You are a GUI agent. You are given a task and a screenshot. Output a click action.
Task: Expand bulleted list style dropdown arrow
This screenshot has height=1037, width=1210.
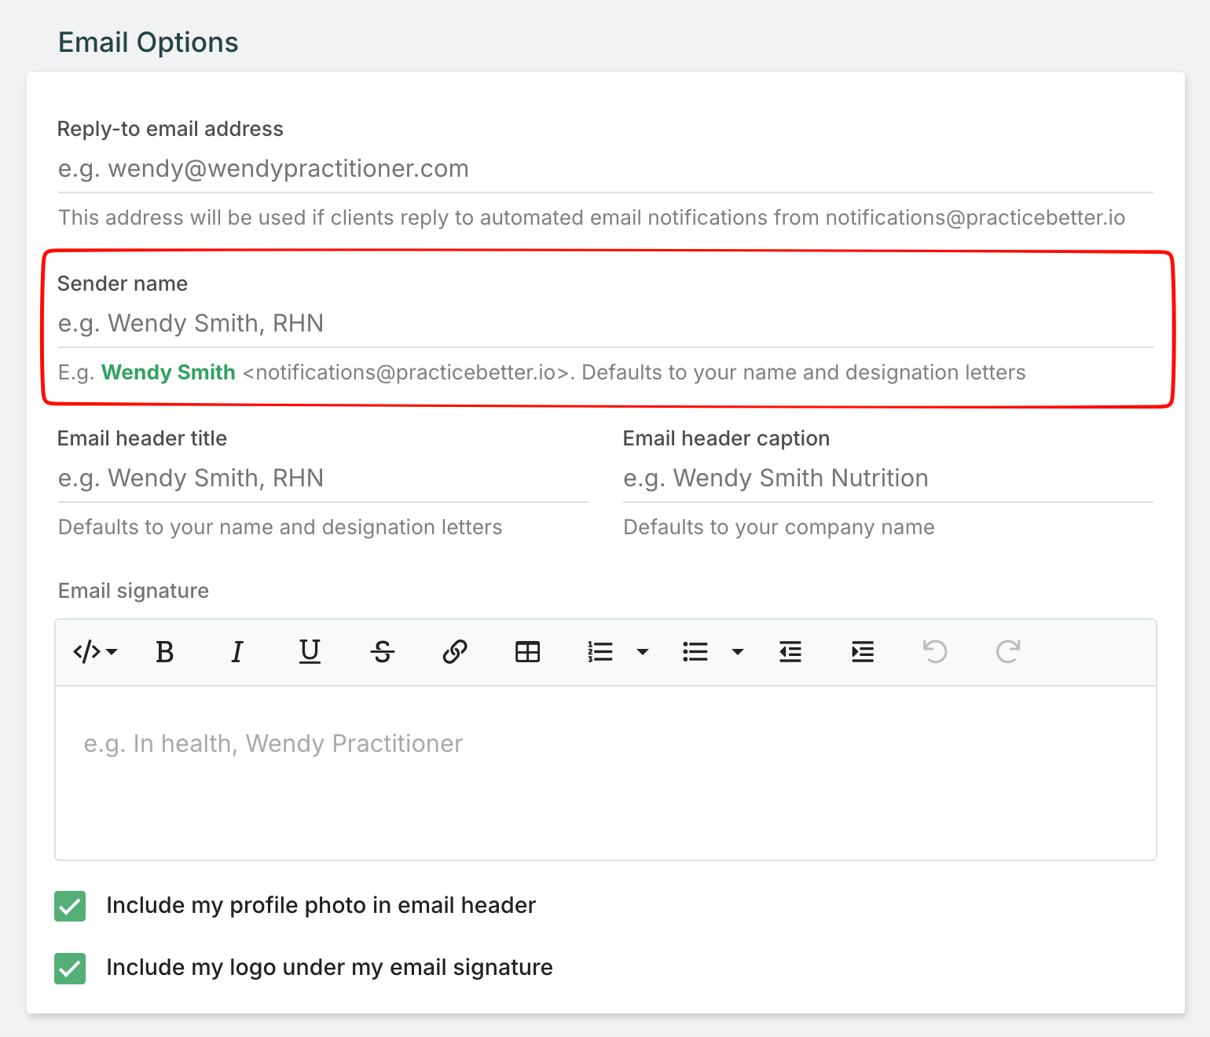tap(738, 652)
